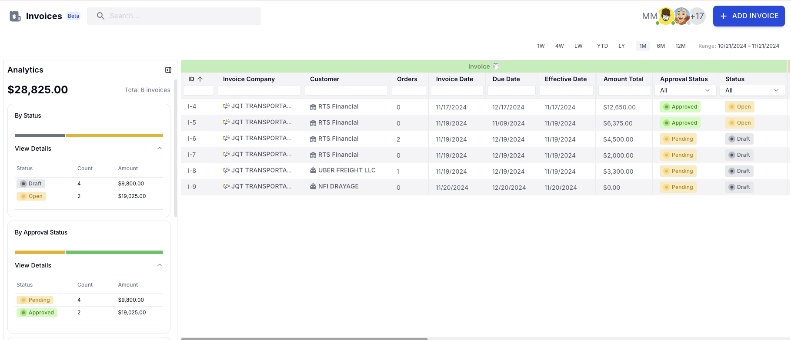Click the Customer column filter field
The height and width of the screenshot is (340, 791).
coord(346,90)
